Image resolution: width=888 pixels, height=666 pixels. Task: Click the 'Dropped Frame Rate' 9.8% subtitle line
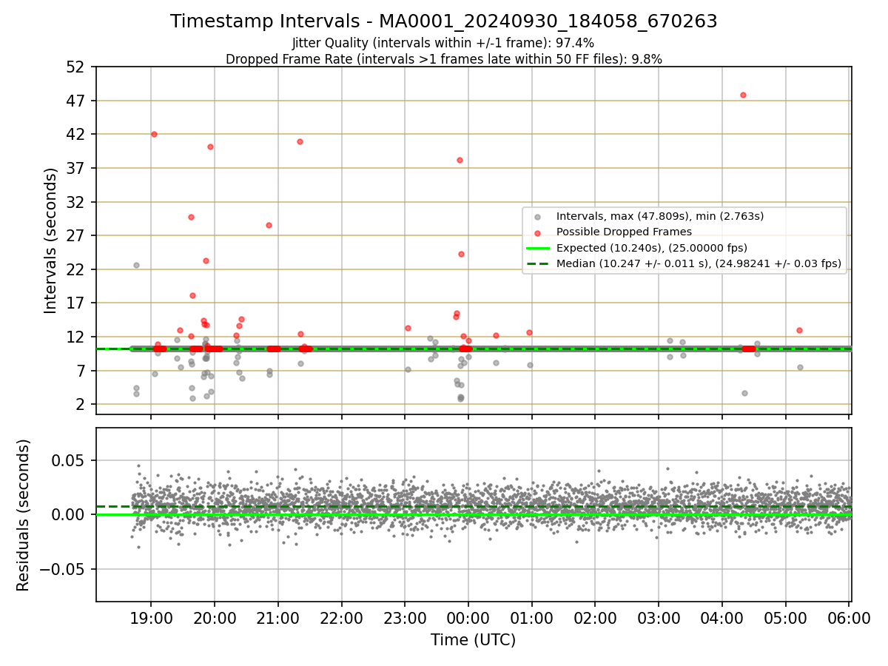pyautogui.click(x=444, y=59)
